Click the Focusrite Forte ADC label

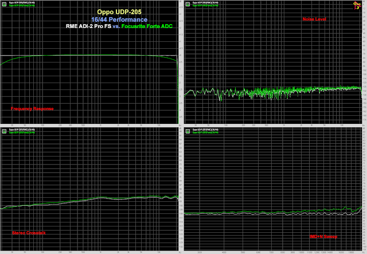click(x=147, y=26)
